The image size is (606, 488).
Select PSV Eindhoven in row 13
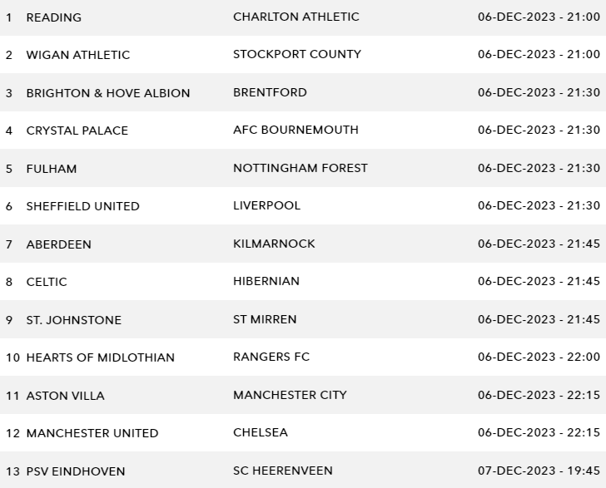pos(76,471)
